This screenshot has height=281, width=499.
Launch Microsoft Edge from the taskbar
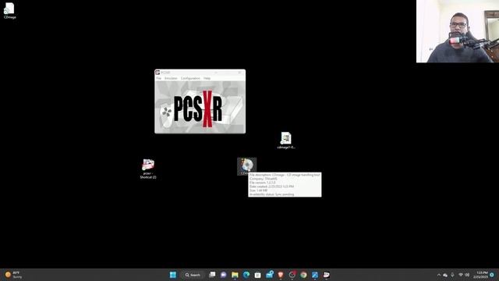[x=246, y=275]
